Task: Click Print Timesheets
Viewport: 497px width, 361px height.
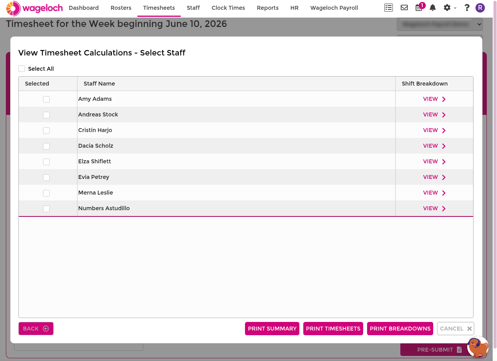Action: [x=333, y=329]
